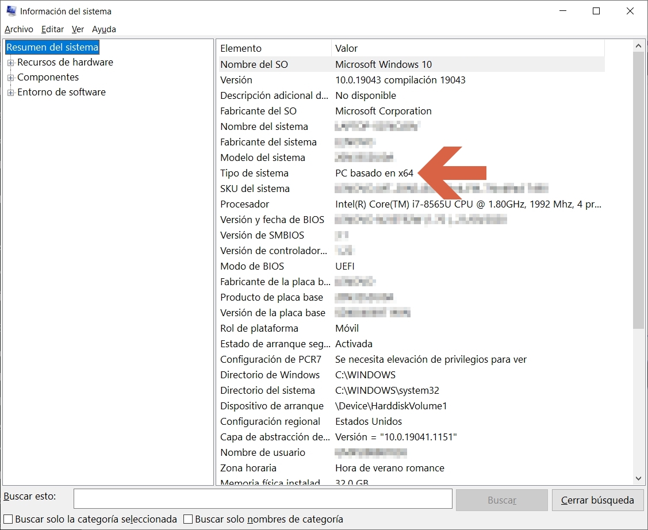Click the Buscar esto search field

(x=263, y=498)
